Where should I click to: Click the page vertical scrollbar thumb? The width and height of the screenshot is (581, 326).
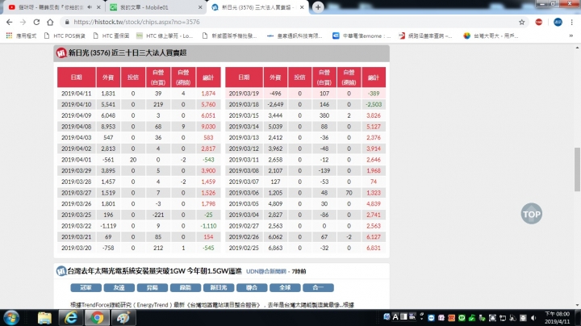577,169
